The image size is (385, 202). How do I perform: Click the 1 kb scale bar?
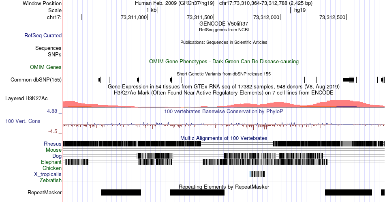tap(224, 10)
